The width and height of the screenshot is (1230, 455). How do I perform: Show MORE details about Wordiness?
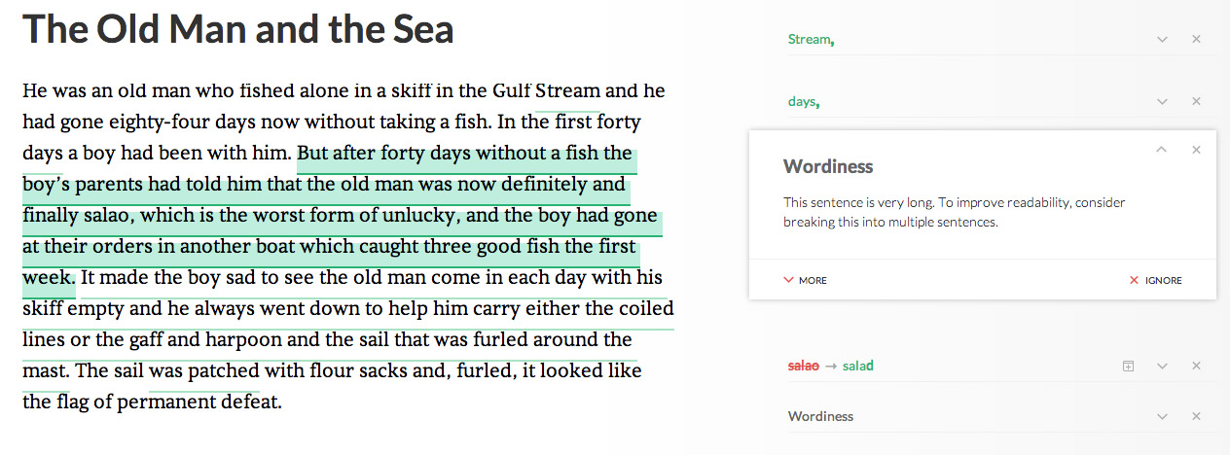click(x=805, y=280)
